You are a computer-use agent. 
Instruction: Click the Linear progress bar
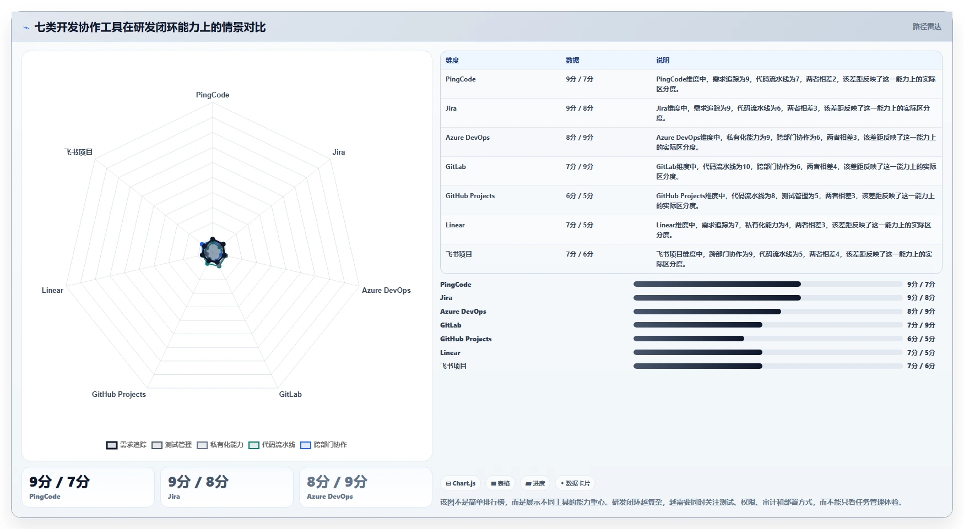768,352
